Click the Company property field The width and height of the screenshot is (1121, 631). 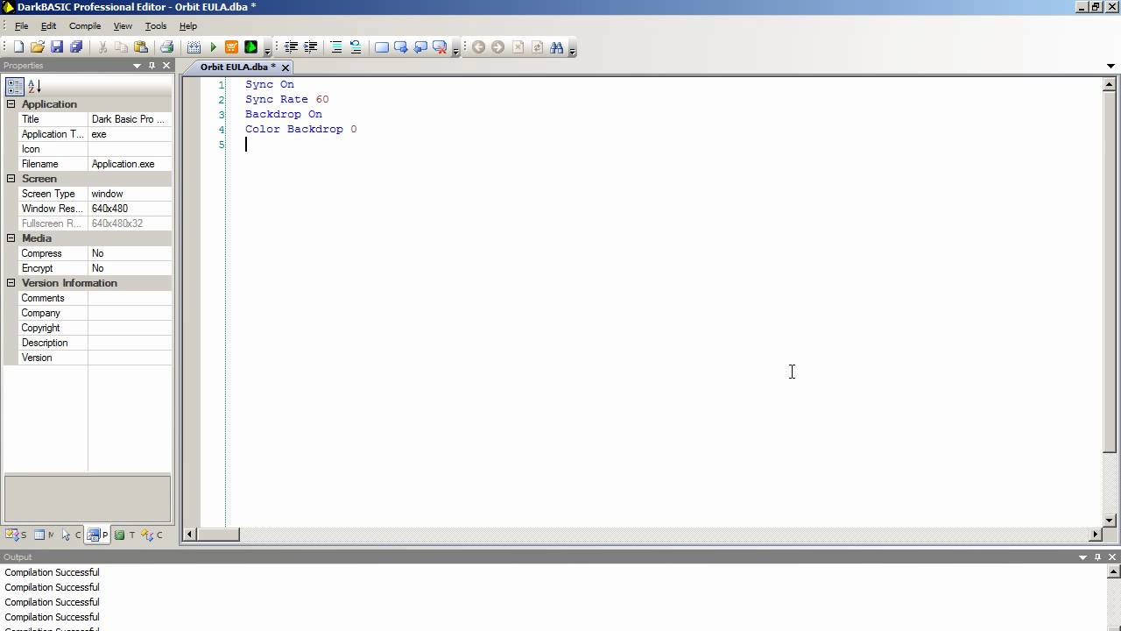click(130, 313)
